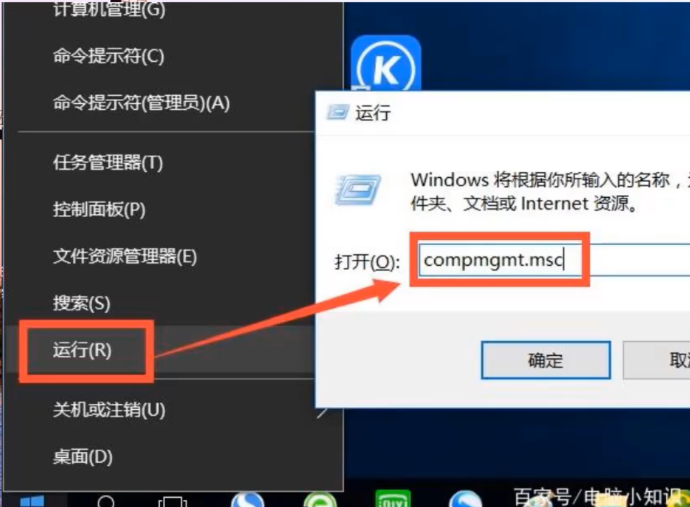Click the 确定 button in the Run dialog
The image size is (690, 507).
(x=546, y=360)
